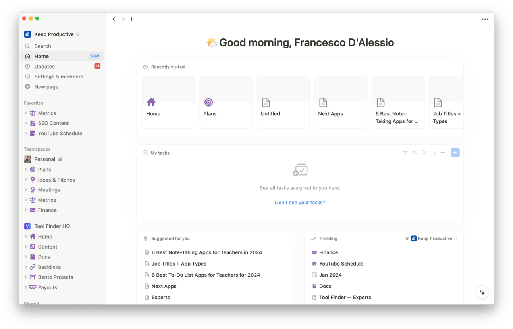Click the Finance card icon in sidebar

pos(33,210)
